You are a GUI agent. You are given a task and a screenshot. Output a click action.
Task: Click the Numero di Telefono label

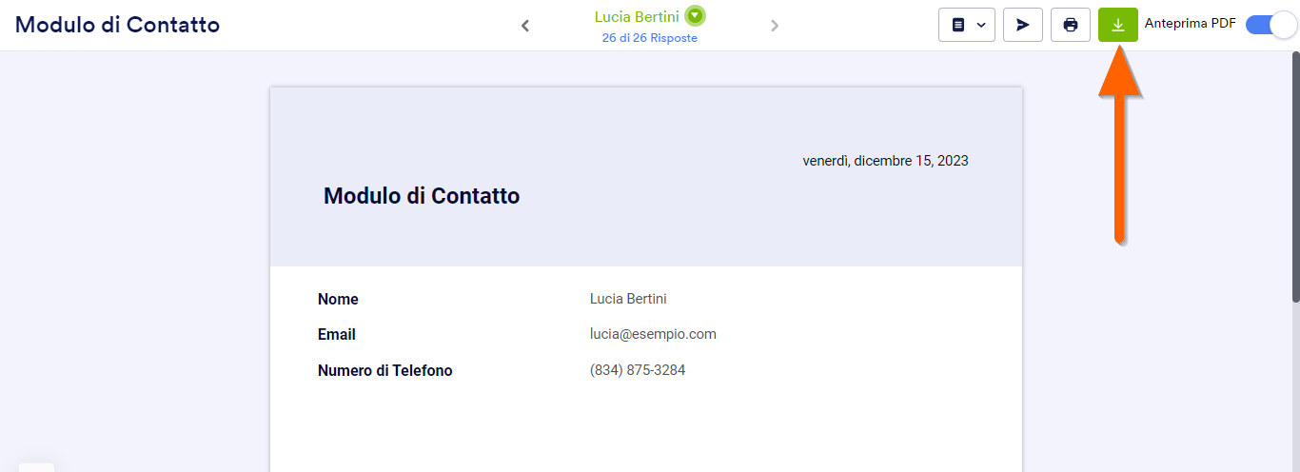[384, 371]
